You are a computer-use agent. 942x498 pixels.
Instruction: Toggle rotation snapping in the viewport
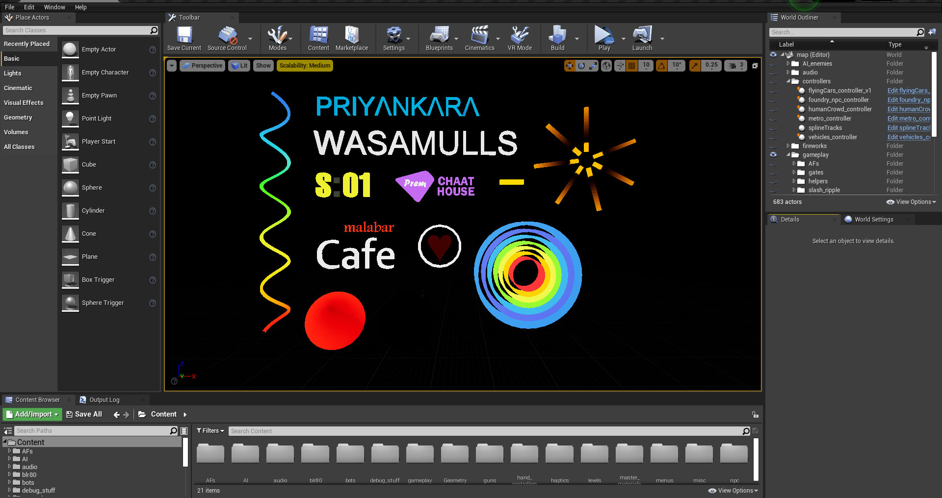(662, 66)
